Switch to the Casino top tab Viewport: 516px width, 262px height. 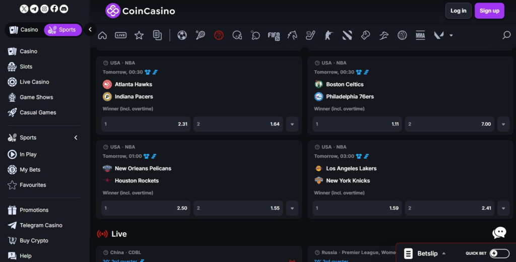(24, 30)
